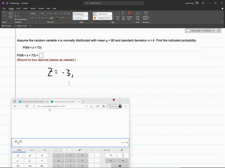The image size is (225, 168).
Task: Switch to the History ribbon tab
Action: (x=33, y=8)
